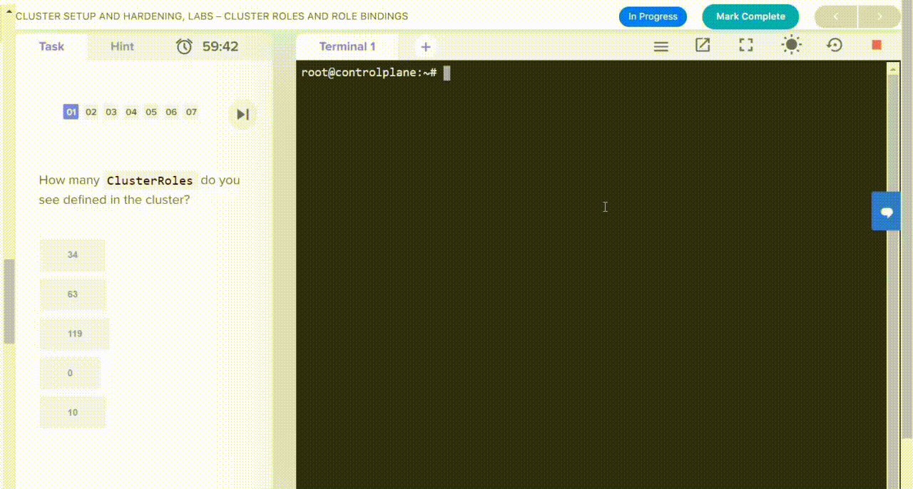The height and width of the screenshot is (489, 913).
Task: Switch to the Hint tab
Action: coord(122,46)
